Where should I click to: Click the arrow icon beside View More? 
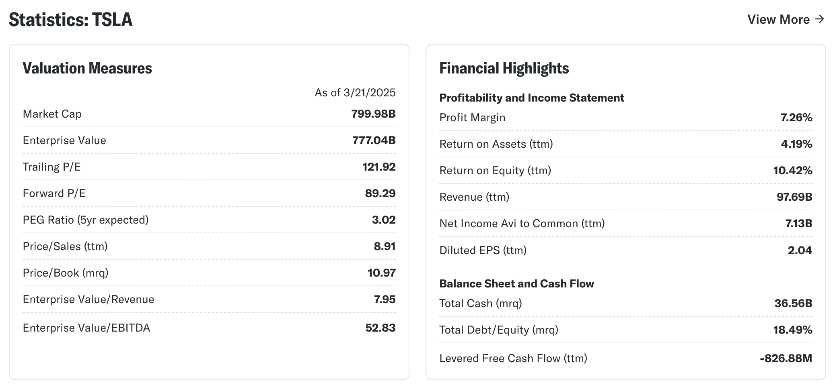click(820, 19)
